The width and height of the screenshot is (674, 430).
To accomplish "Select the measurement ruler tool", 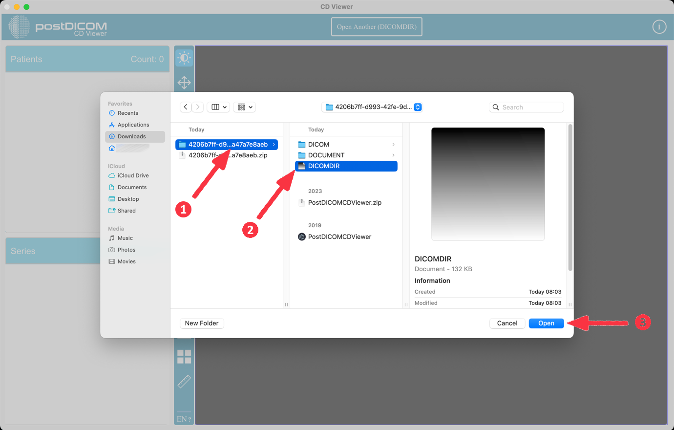I will pyautogui.click(x=184, y=381).
